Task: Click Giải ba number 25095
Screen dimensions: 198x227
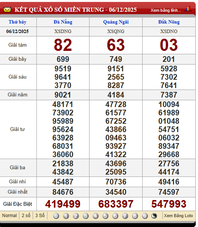Action: (116, 172)
